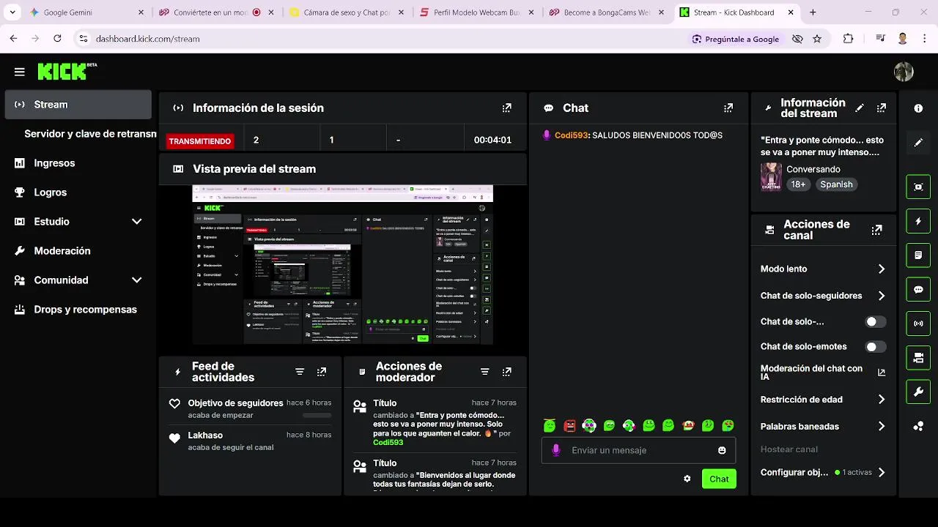Toggle session info broadcast icon in right sidebar

click(918, 324)
